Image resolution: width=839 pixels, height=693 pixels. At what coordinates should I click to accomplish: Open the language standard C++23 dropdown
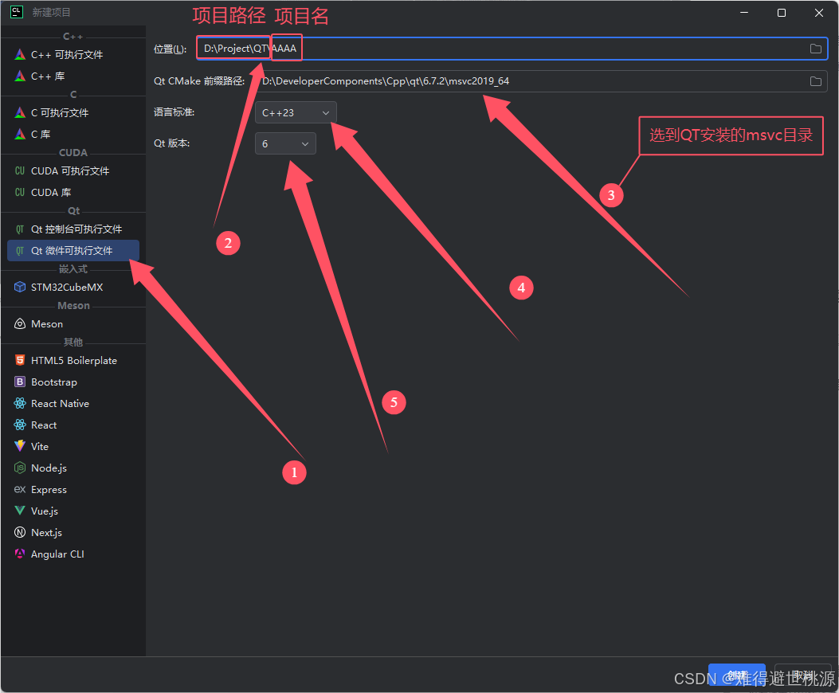coord(296,112)
